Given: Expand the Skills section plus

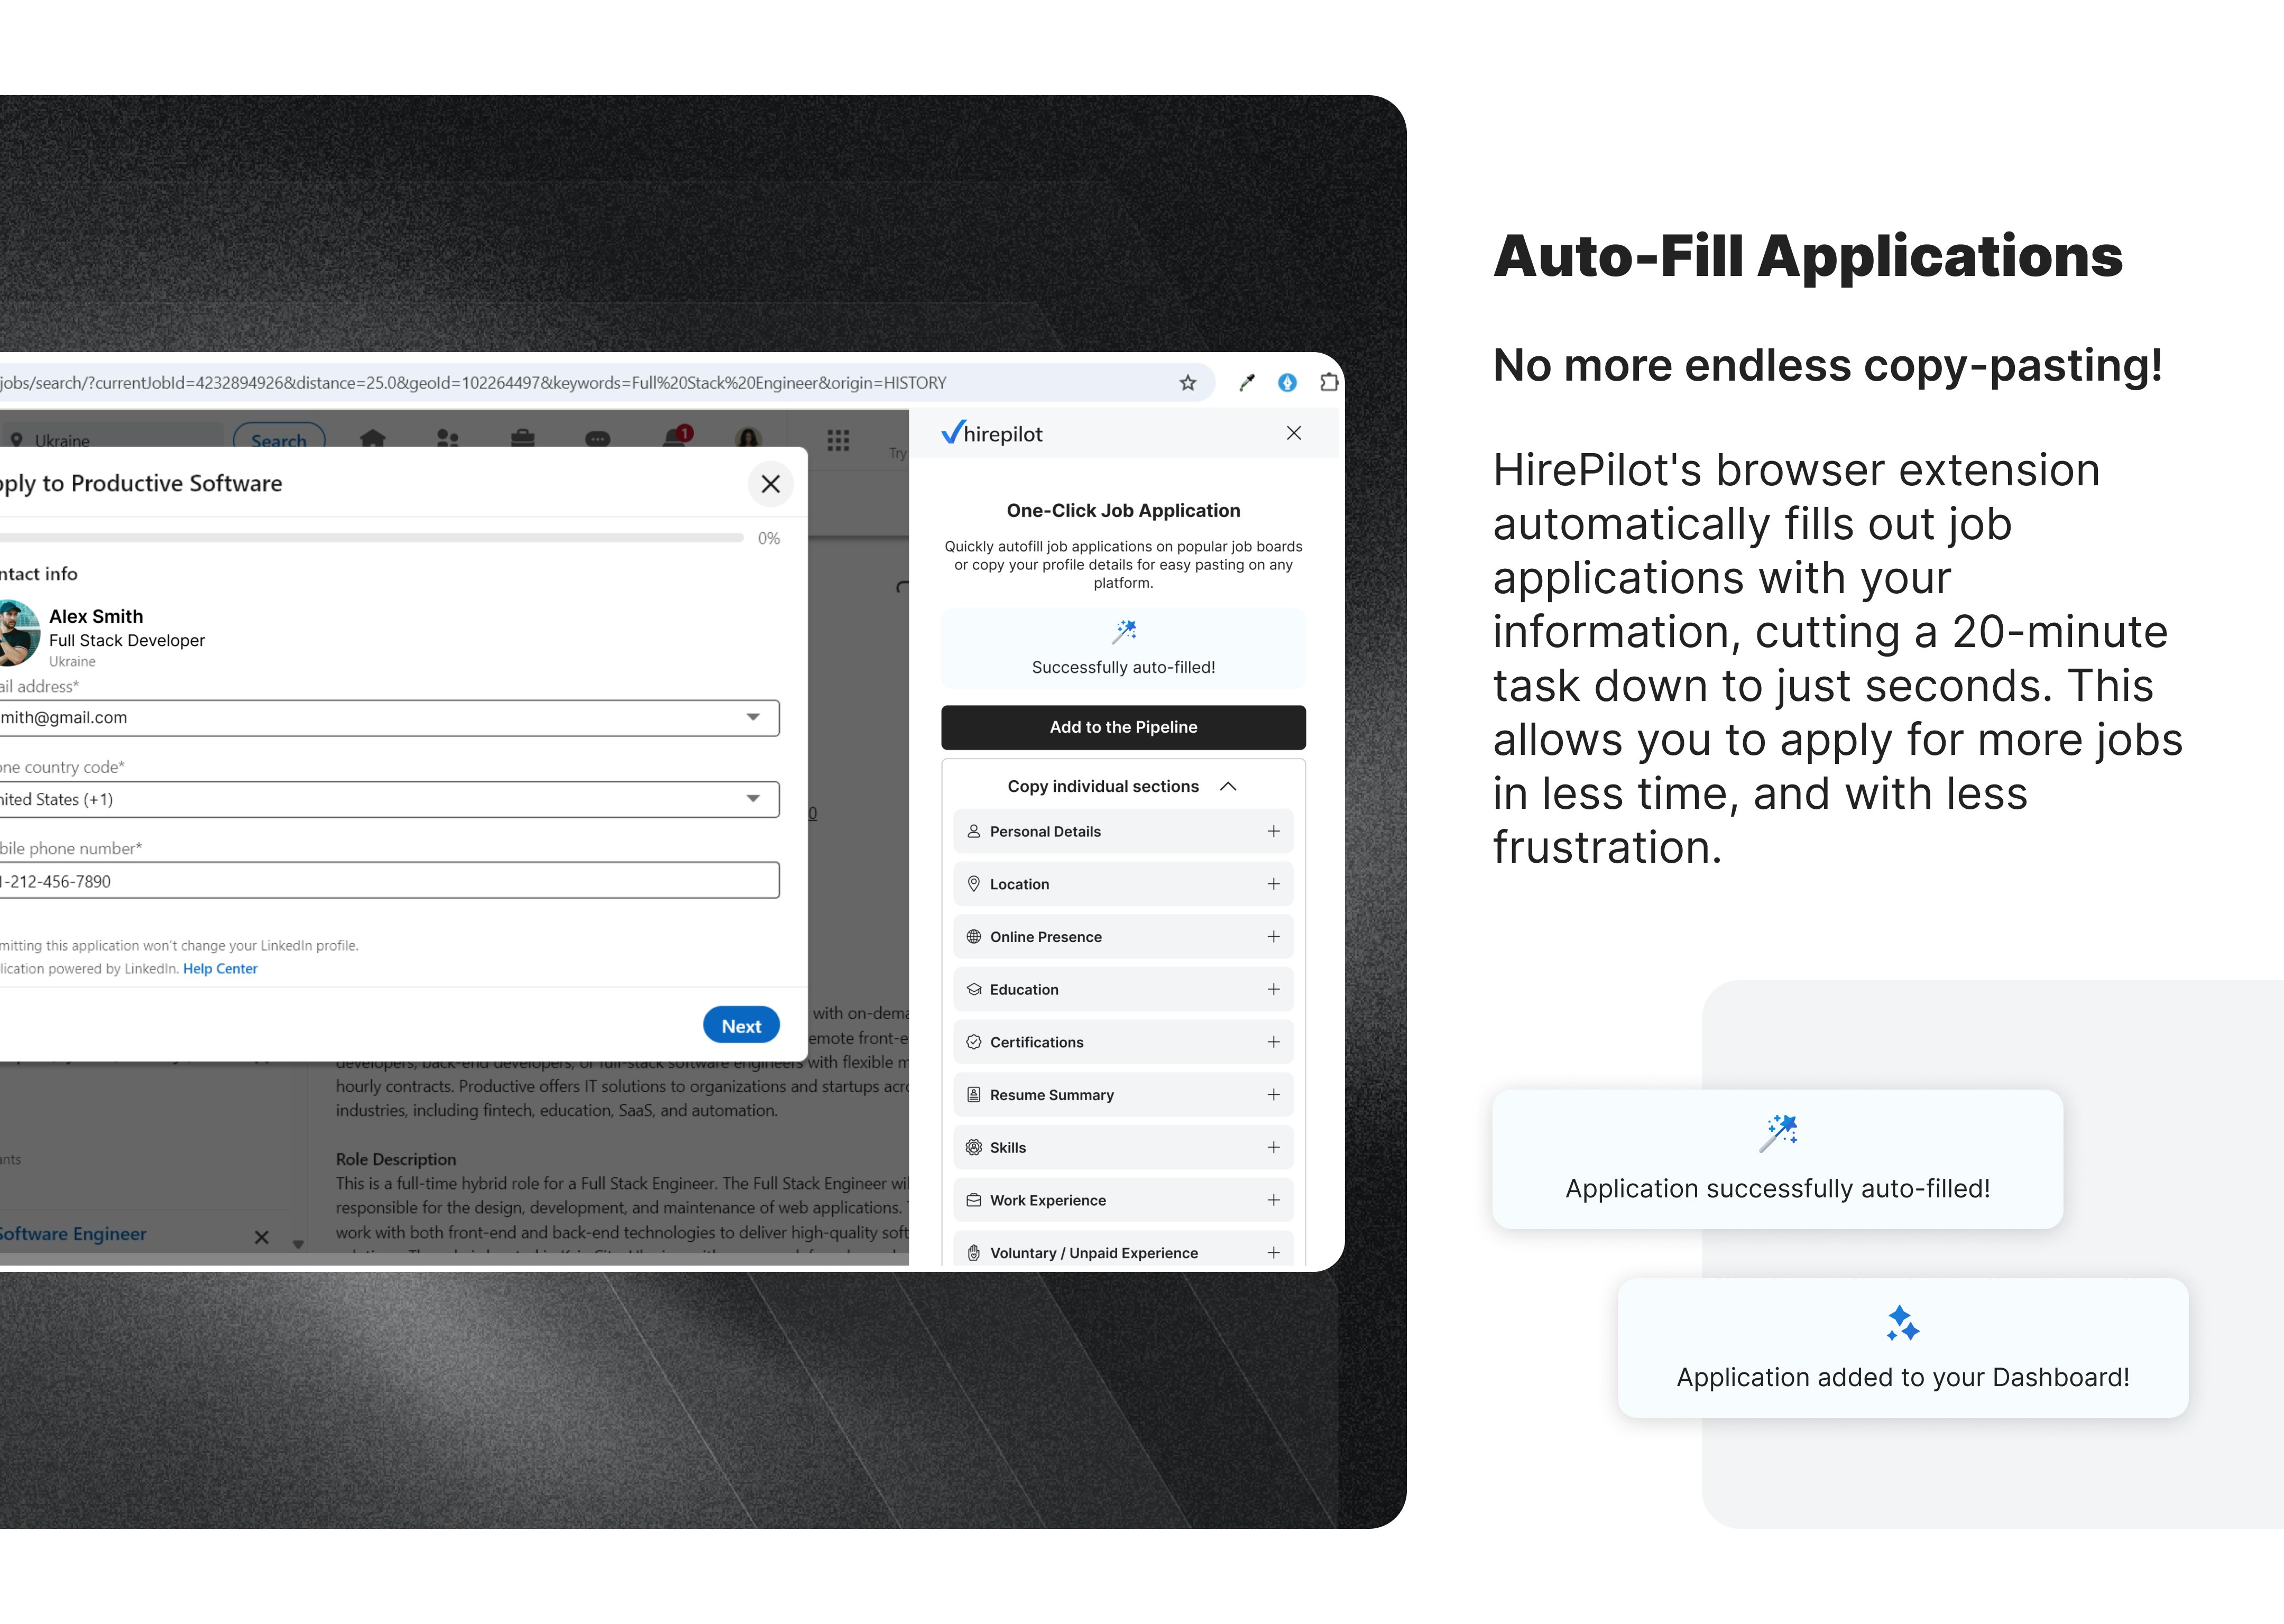Looking at the screenshot, I should pos(1273,1147).
